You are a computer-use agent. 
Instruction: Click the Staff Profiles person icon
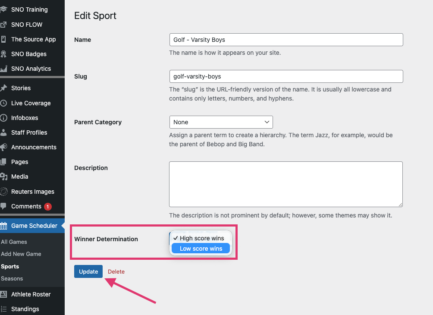point(3,132)
